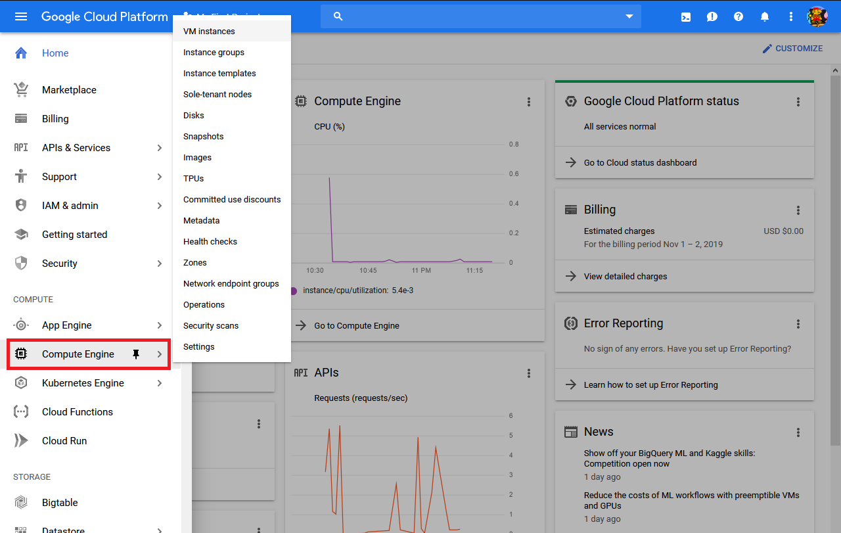Click the Billing card icon in sidebar

coord(21,119)
